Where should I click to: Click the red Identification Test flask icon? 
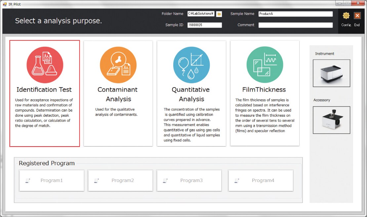[45, 65]
